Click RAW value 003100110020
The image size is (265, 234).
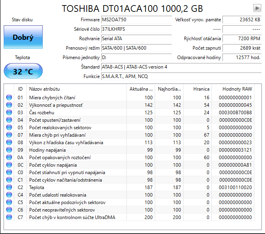click(x=235, y=188)
